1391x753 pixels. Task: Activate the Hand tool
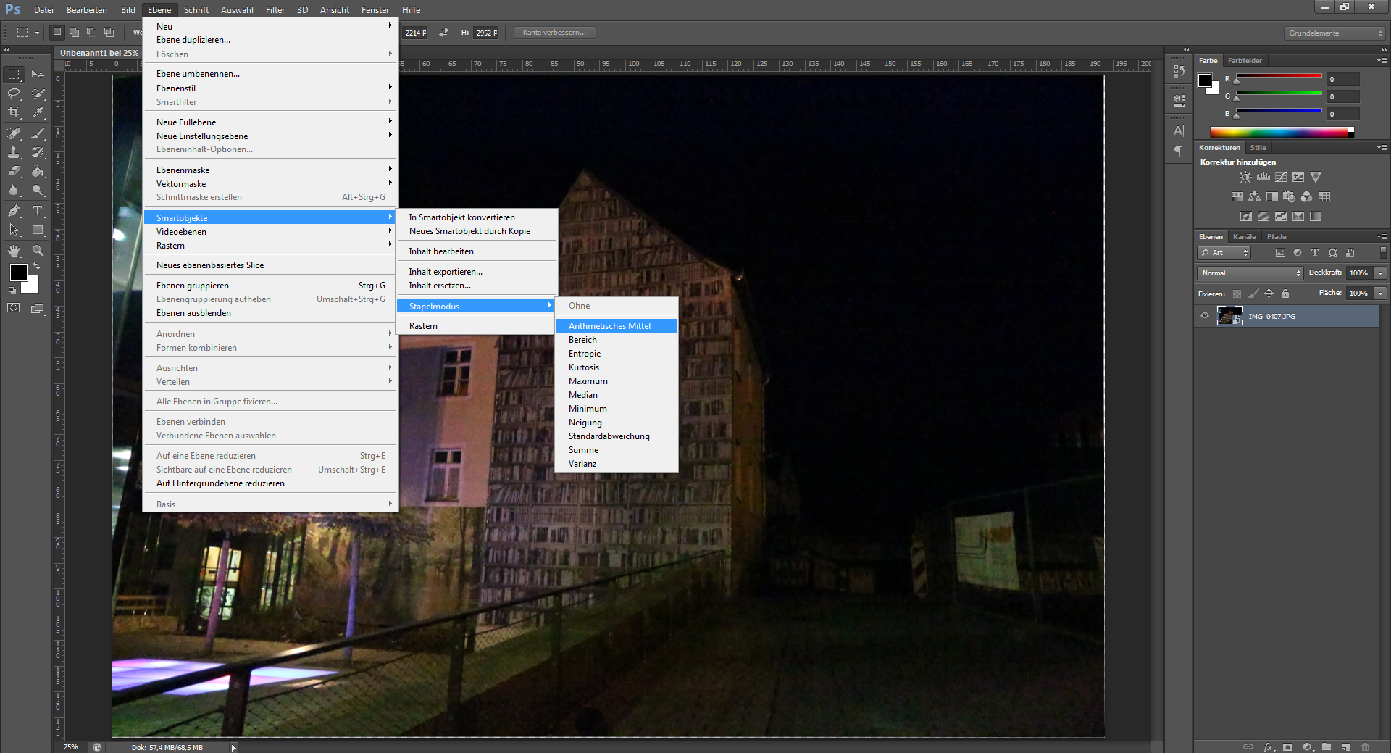coord(14,251)
